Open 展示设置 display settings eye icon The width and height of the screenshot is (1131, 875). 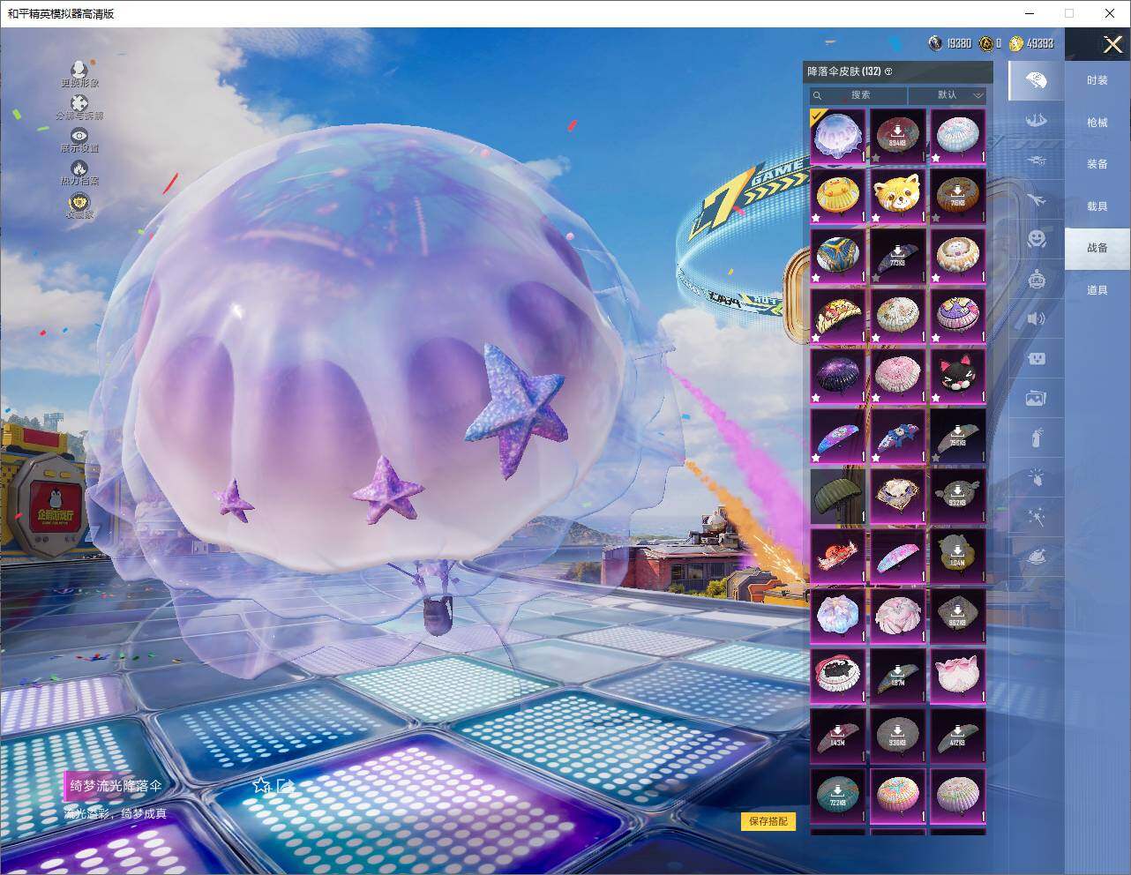click(79, 135)
